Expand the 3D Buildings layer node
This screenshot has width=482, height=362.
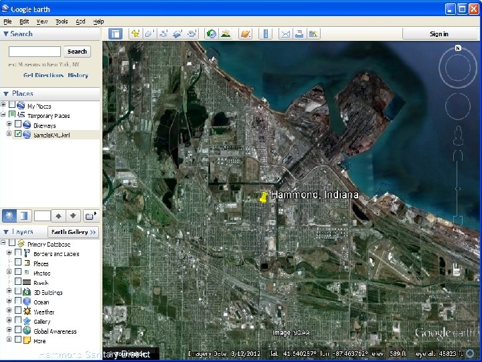point(9,292)
